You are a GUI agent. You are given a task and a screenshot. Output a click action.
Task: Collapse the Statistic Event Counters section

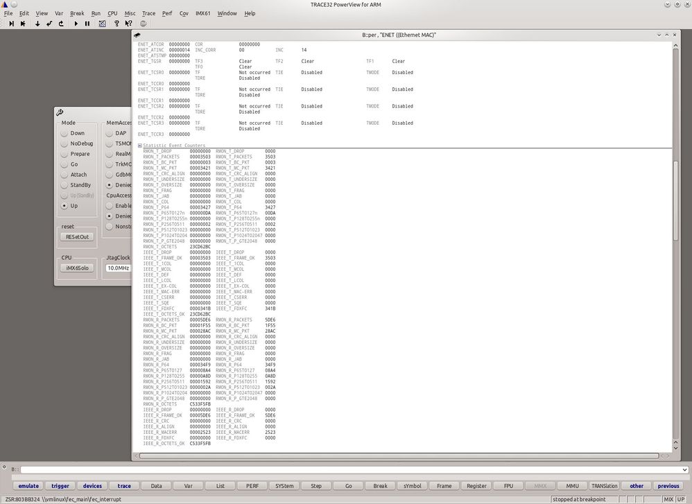[140, 145]
